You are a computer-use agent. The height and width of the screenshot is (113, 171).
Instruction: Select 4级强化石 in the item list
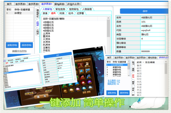tap(48, 31)
